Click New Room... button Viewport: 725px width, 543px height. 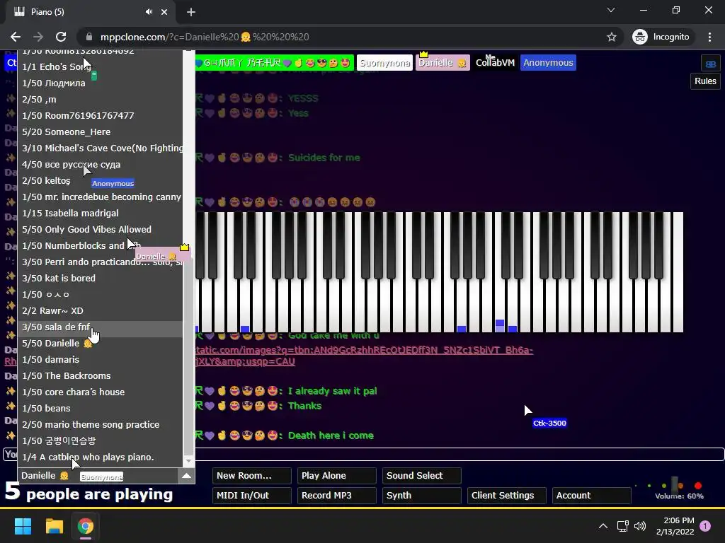pyautogui.click(x=251, y=476)
